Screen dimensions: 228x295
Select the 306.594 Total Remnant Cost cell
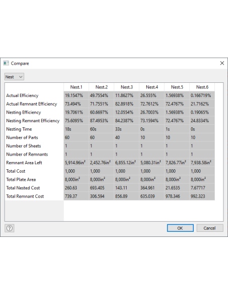pyautogui.click(x=101, y=196)
